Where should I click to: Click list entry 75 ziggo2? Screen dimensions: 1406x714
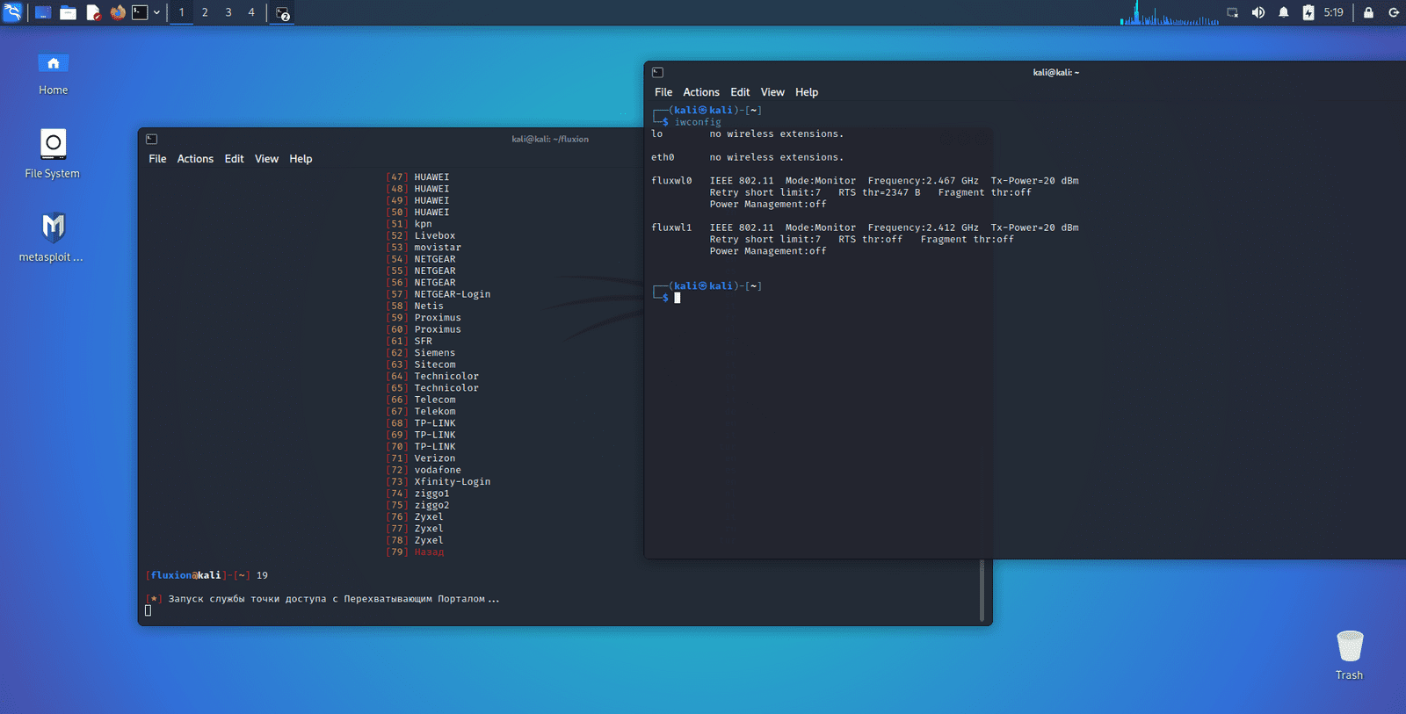(x=418, y=505)
